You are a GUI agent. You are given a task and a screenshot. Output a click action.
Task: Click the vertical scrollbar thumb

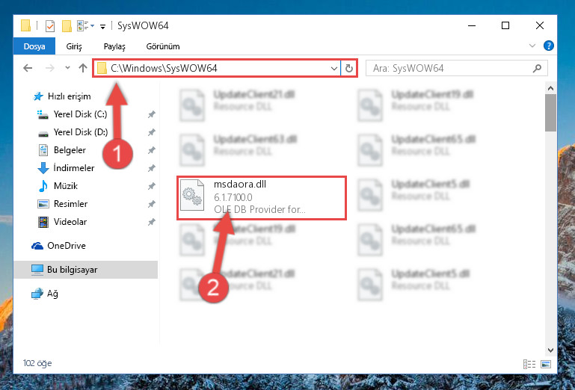tap(550, 113)
